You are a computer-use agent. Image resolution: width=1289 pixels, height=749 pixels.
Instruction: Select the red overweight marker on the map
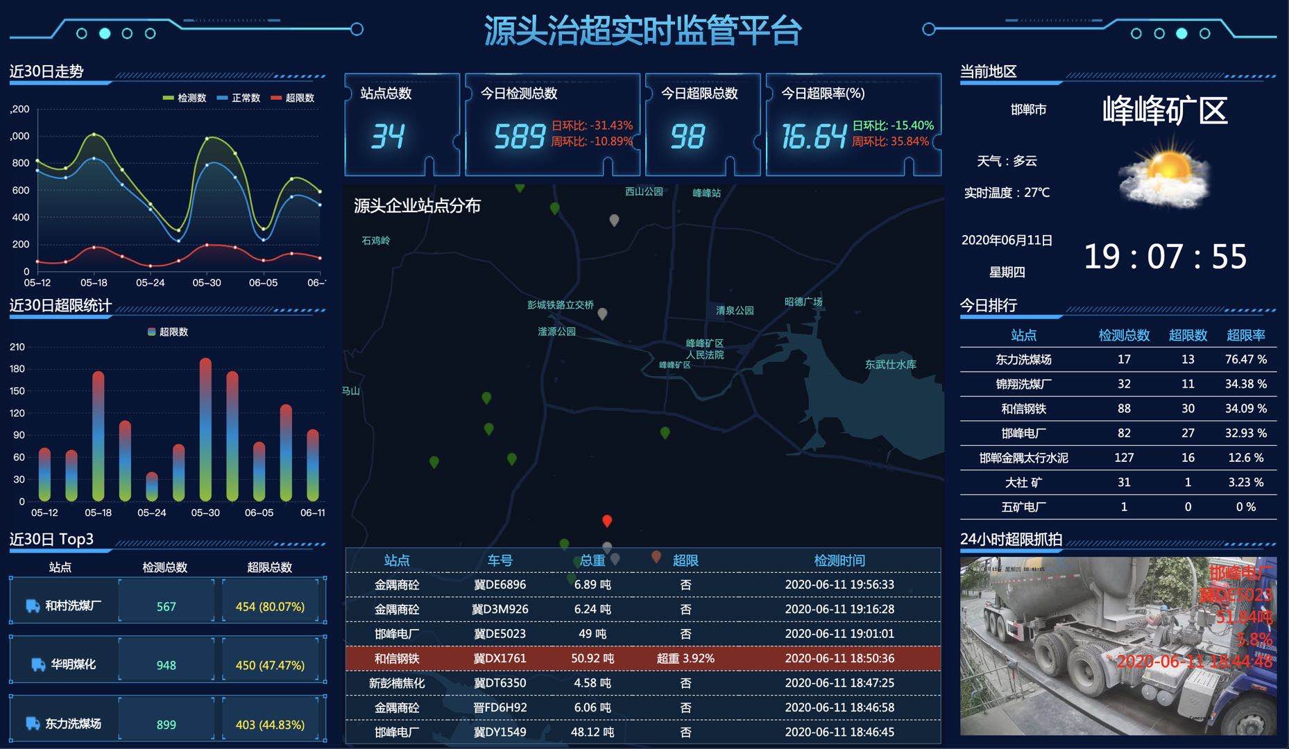click(x=607, y=520)
